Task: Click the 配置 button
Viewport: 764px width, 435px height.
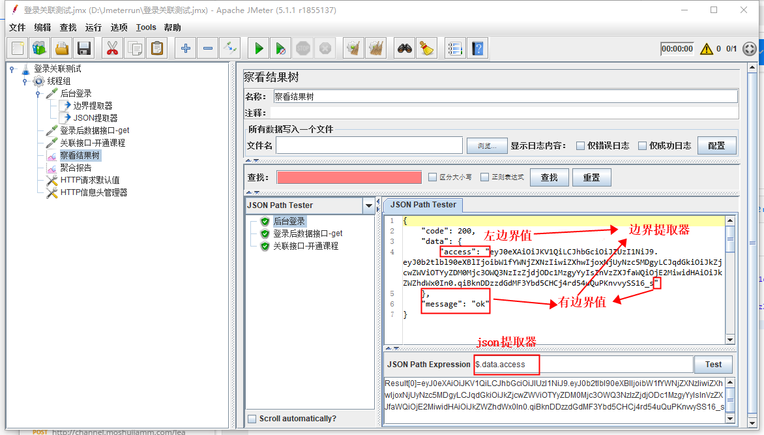Action: (716, 146)
